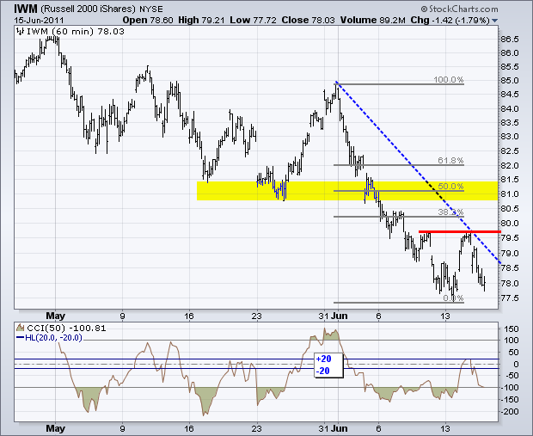The height and width of the screenshot is (436, 533).
Task: Click the 0.0% Fibonacci level label
Action: tap(453, 298)
